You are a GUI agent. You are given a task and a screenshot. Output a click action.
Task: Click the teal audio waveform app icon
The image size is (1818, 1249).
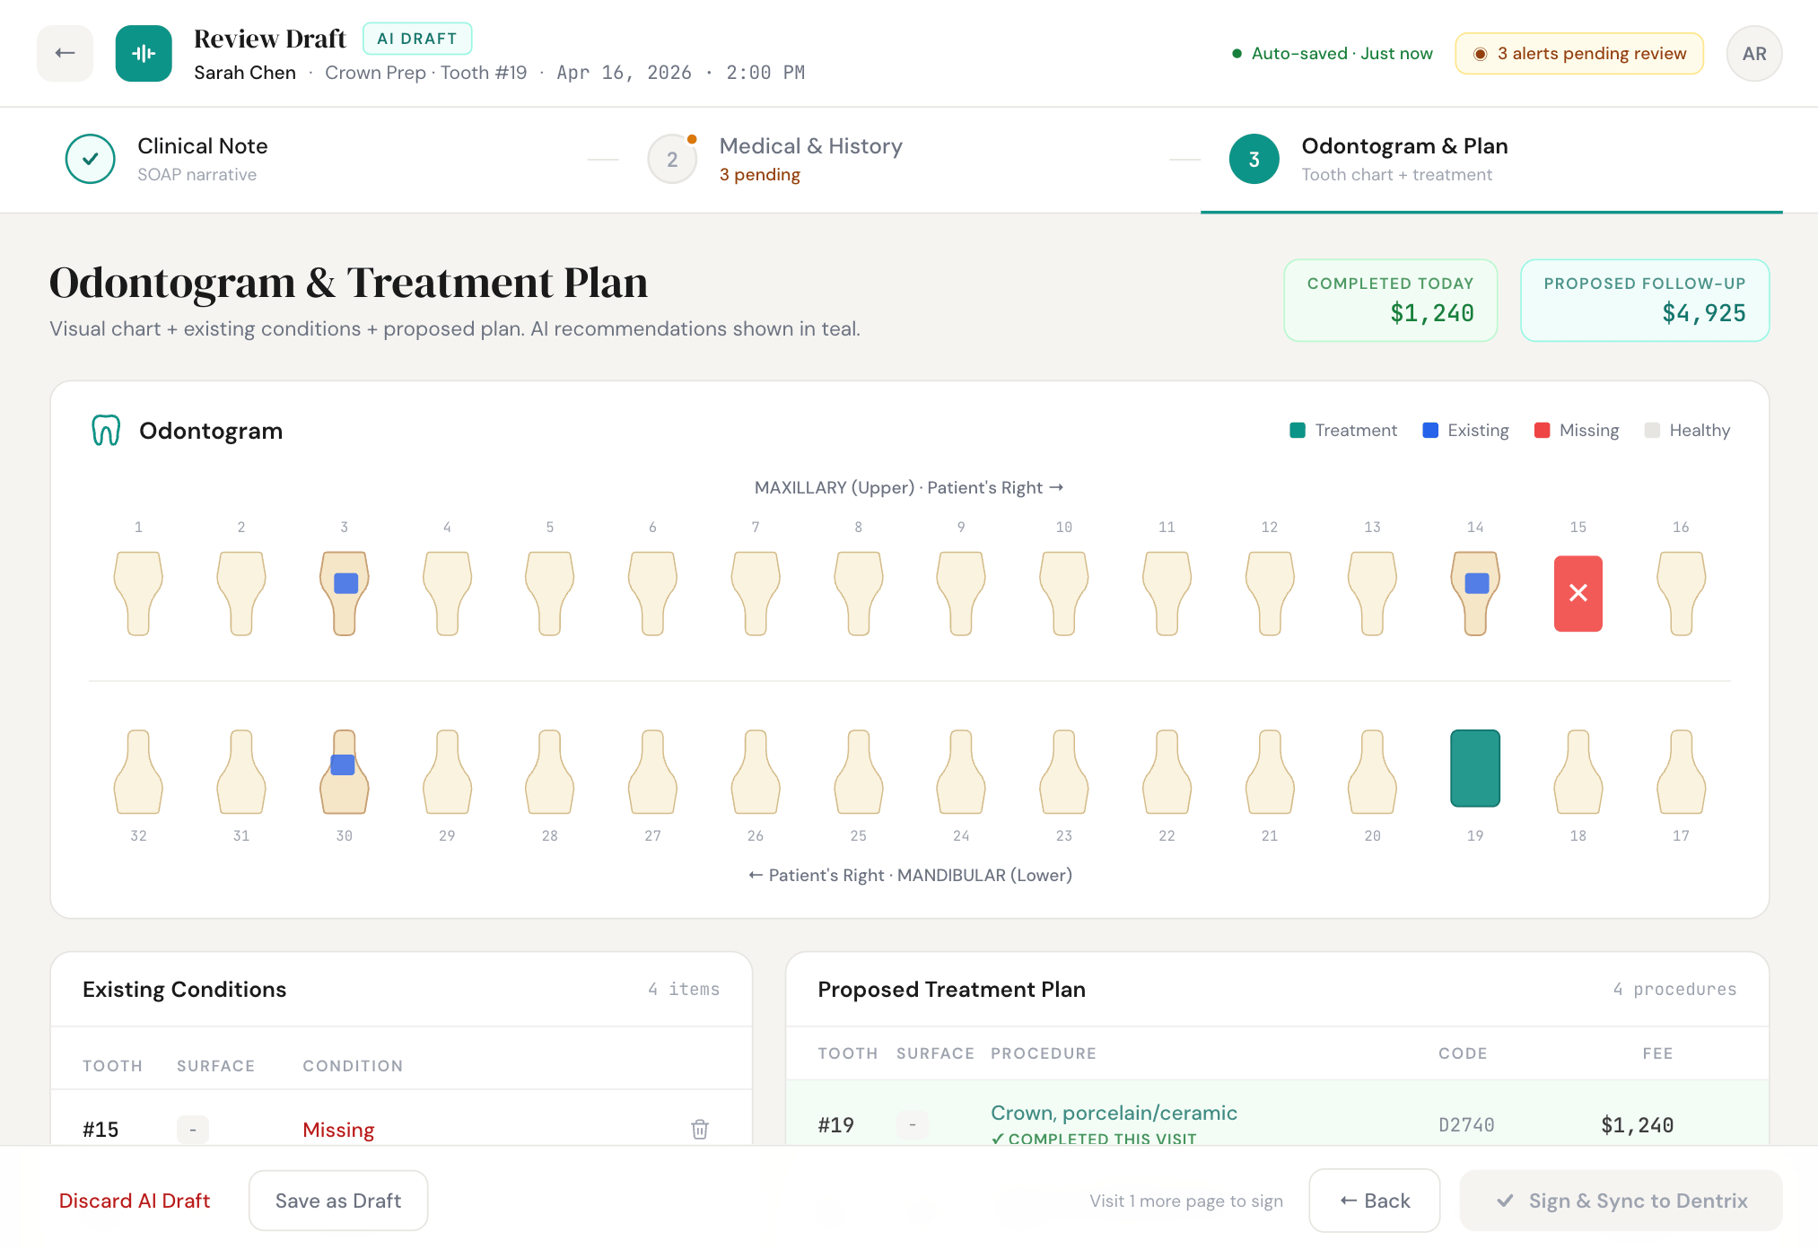[144, 53]
